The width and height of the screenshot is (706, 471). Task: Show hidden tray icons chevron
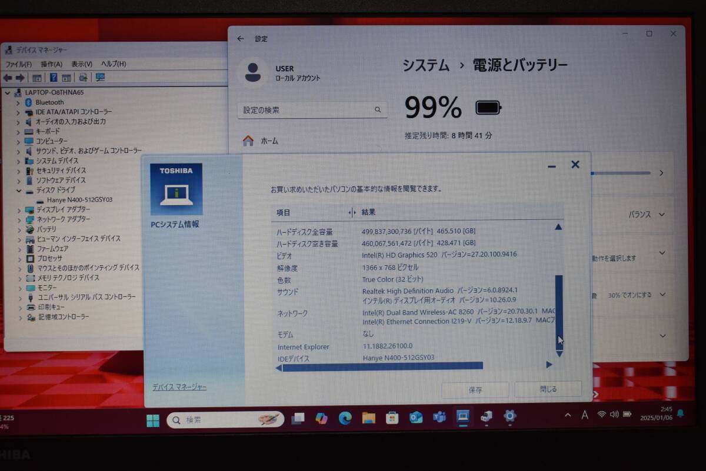pyautogui.click(x=568, y=415)
